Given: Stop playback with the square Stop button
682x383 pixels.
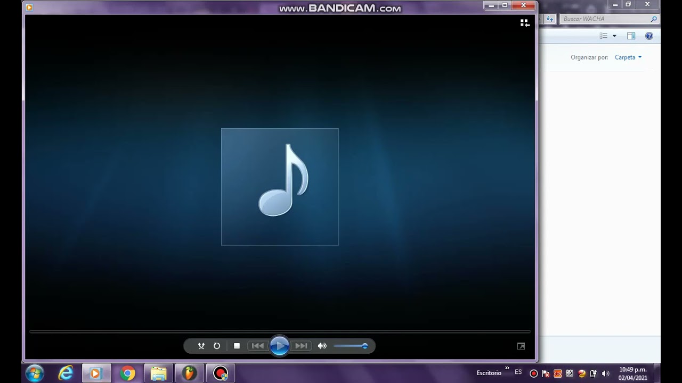Looking at the screenshot, I should 237,346.
